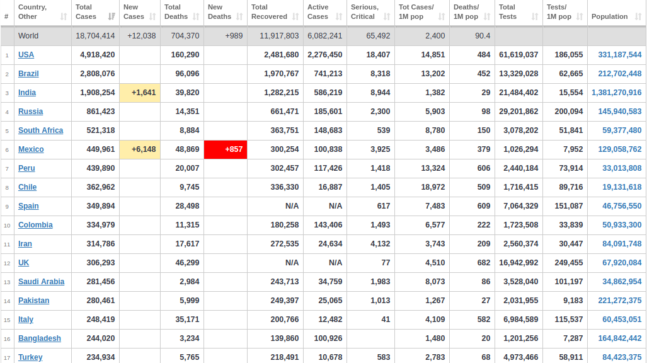Open Italy population link 60,453,051
The height and width of the screenshot is (363, 647).
(x=622, y=320)
